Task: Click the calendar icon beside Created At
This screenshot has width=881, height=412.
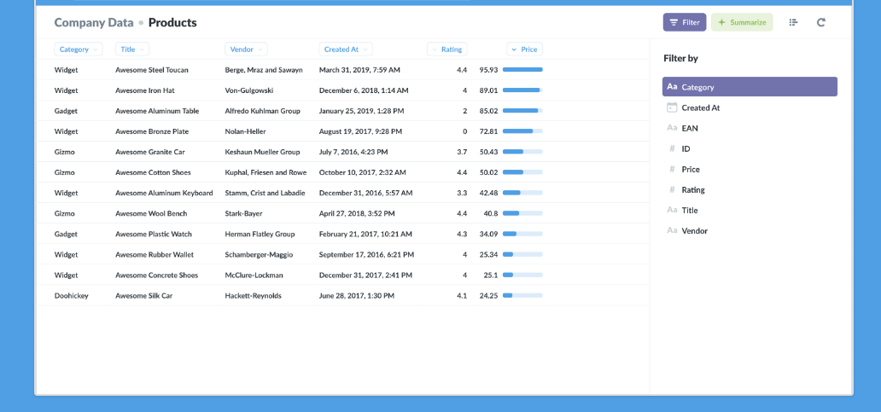Action: [x=672, y=107]
